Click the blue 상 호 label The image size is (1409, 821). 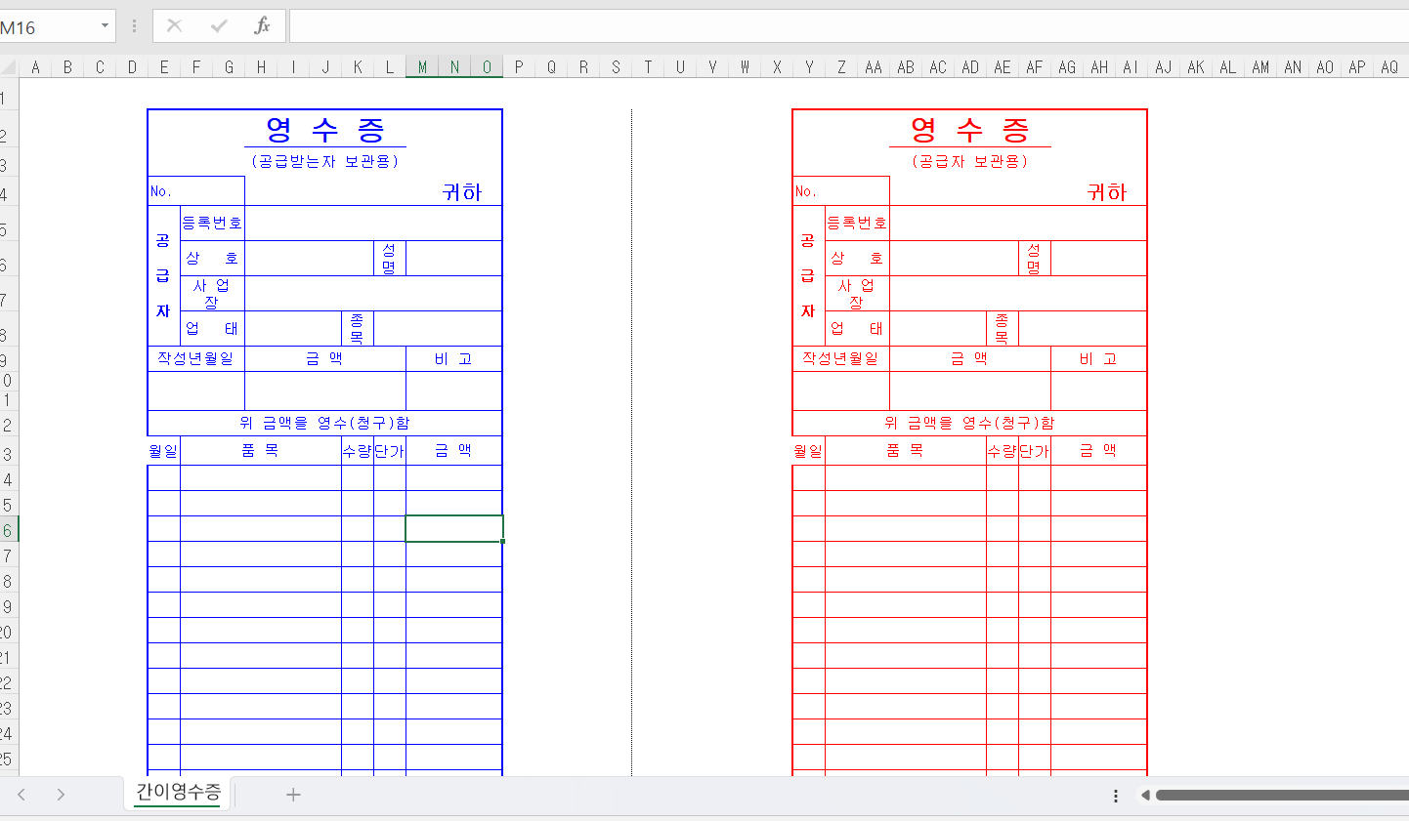[212, 258]
